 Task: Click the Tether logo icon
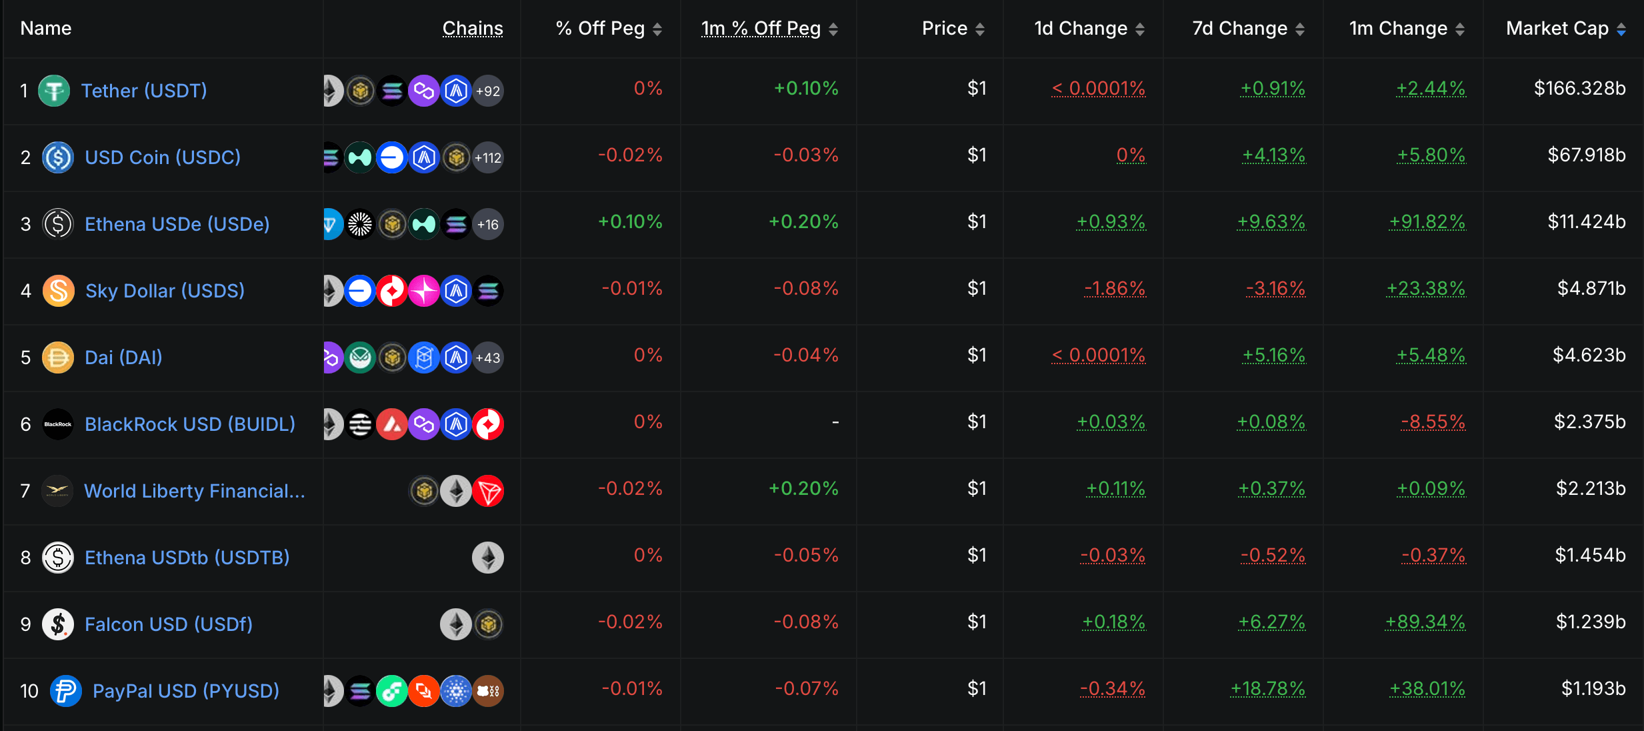[55, 91]
